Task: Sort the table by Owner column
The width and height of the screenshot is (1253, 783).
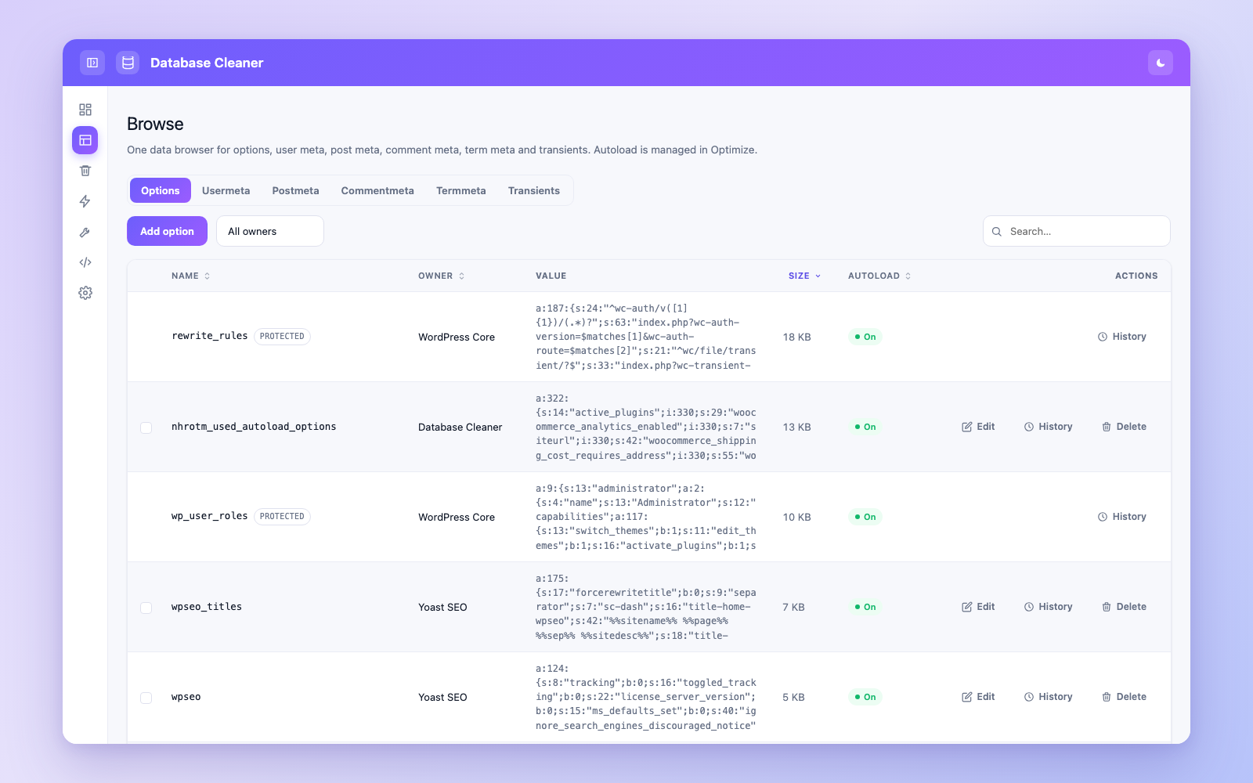Action: [441, 276]
